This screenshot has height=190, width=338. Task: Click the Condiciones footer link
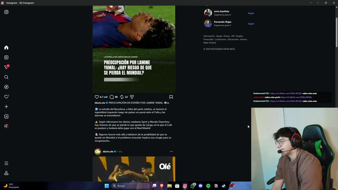coord(220,39)
